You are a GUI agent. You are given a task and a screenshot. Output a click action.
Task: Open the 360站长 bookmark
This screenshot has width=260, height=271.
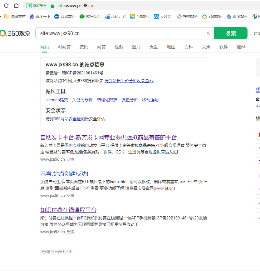212,17
